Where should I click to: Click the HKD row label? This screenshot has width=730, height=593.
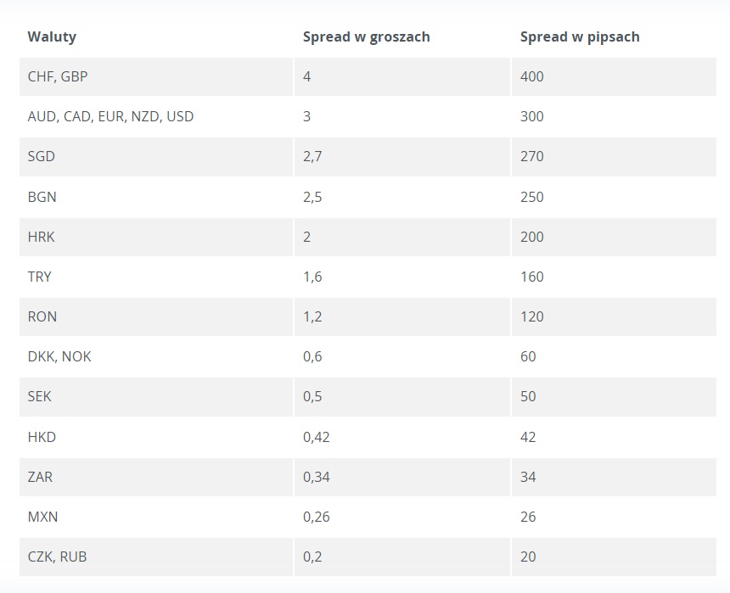click(x=42, y=437)
